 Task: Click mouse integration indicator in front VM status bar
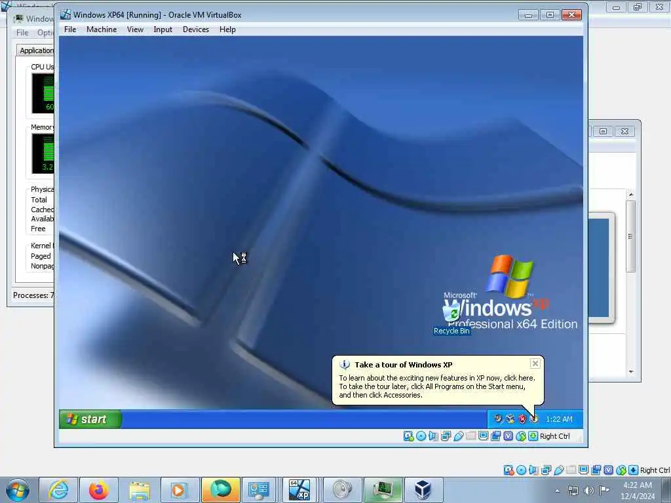(520, 436)
